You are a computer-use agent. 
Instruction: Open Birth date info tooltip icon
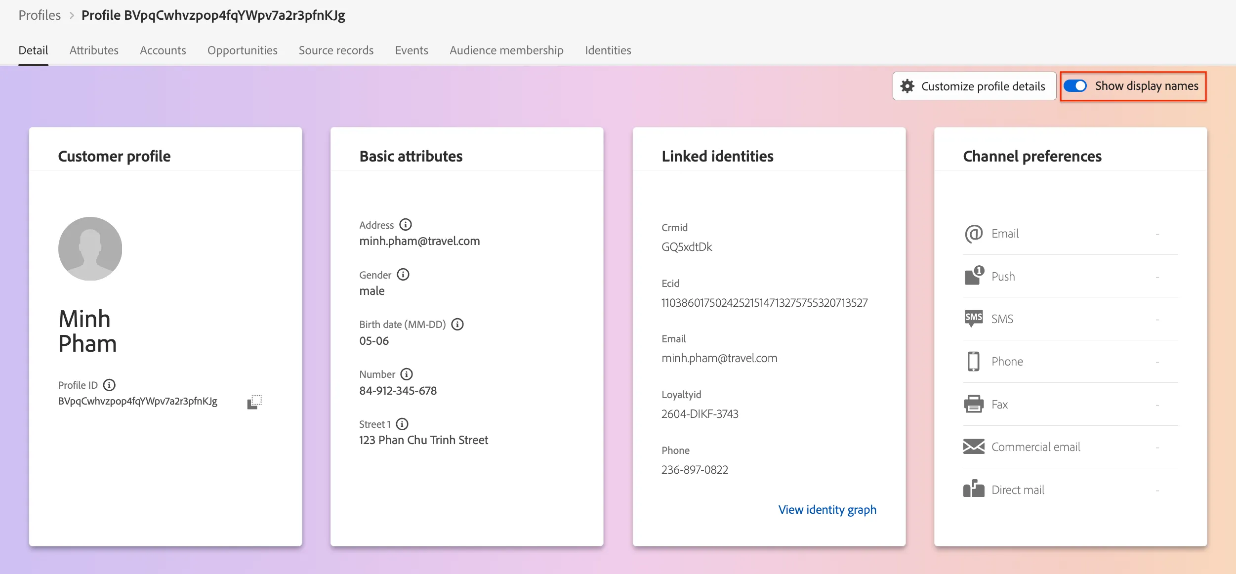point(457,325)
